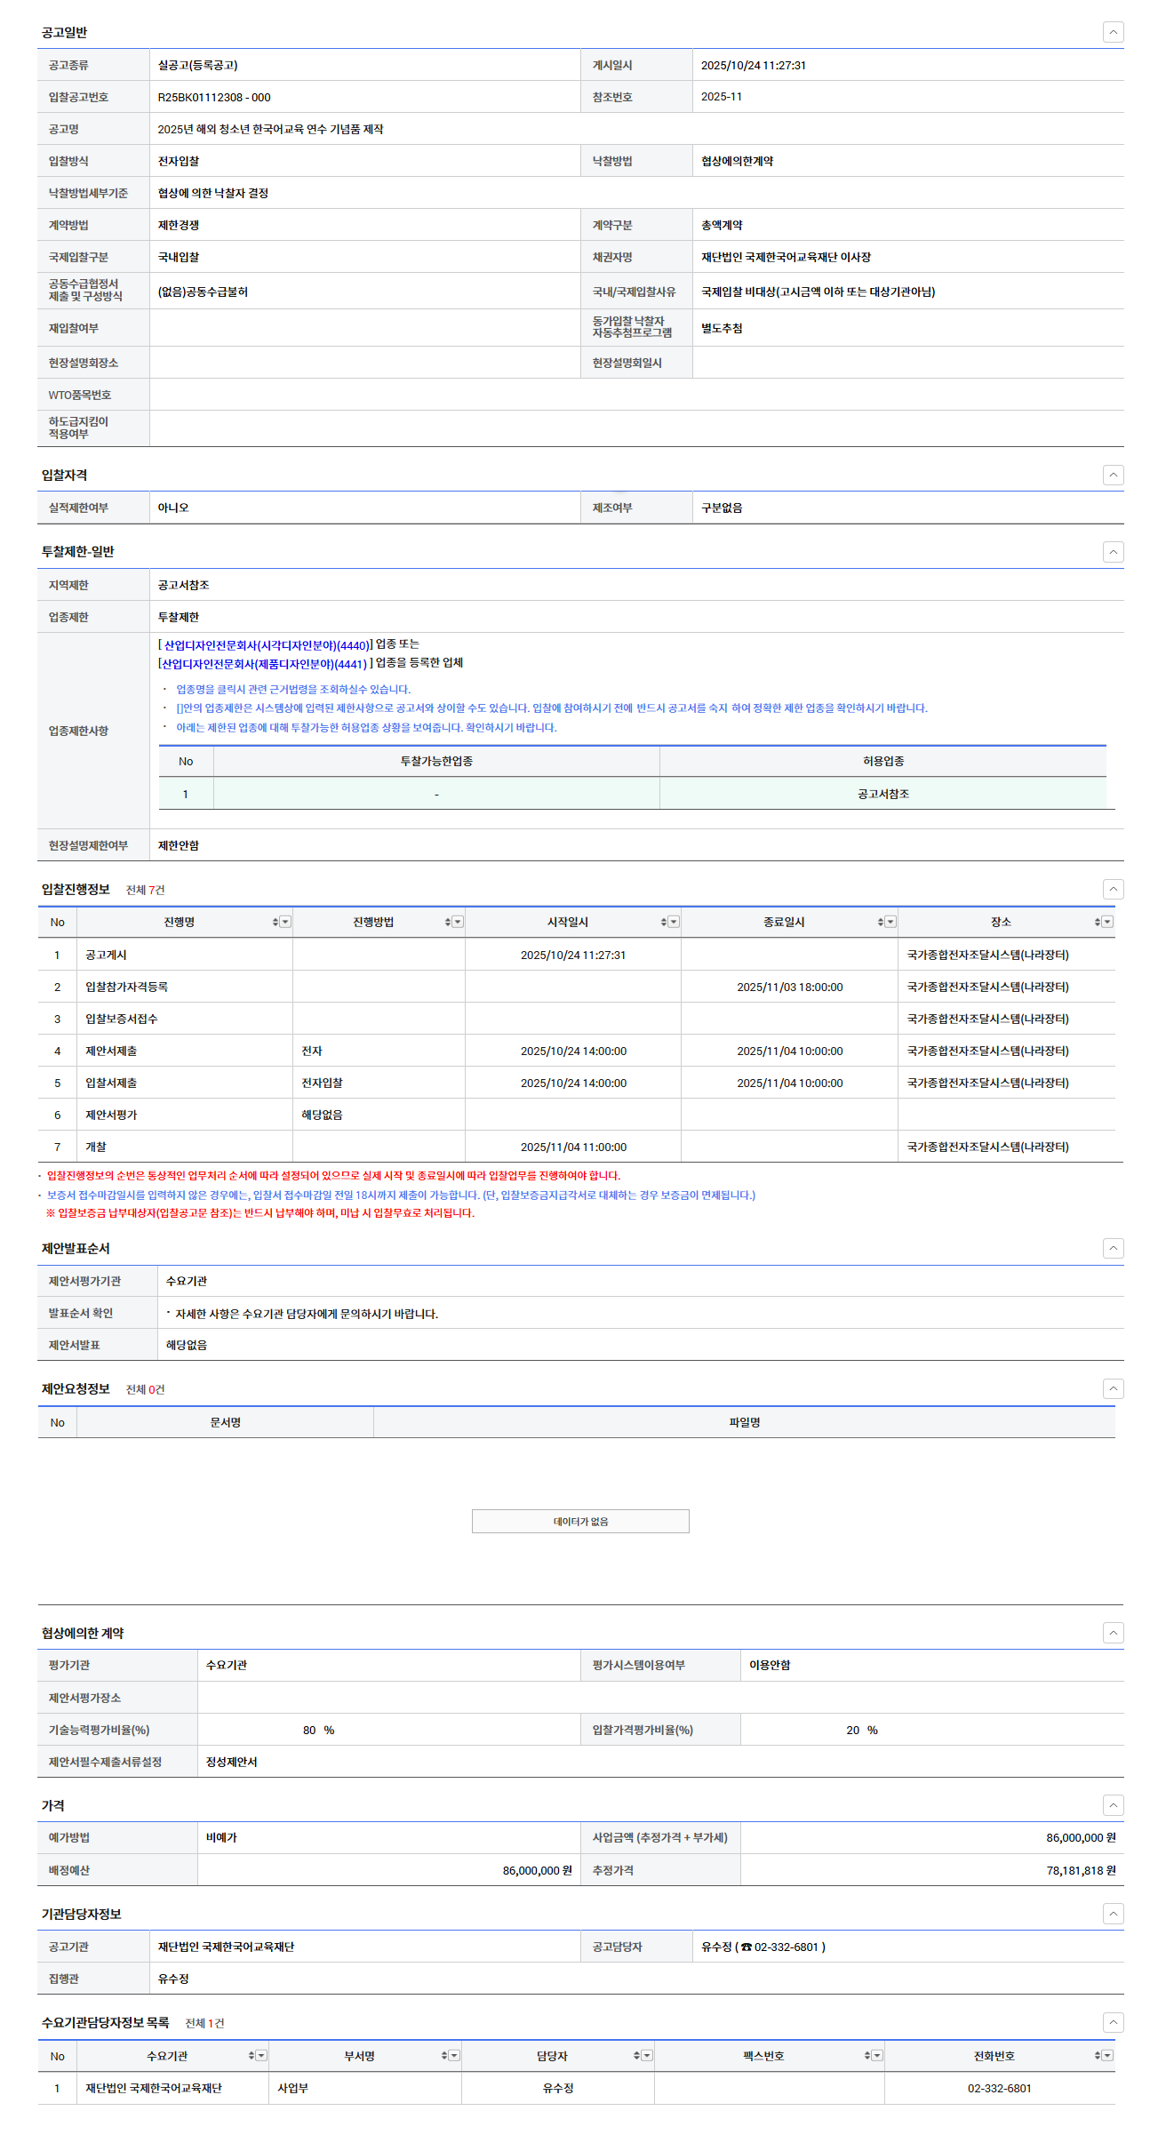Sort the 담당자 column

637,2055
